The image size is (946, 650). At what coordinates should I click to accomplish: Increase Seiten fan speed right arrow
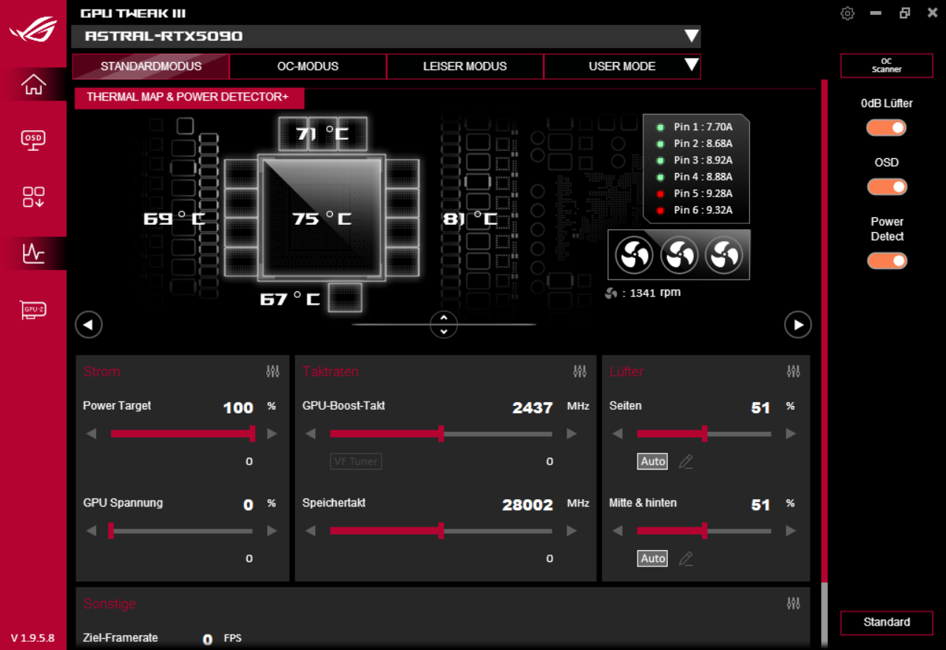[x=791, y=433]
